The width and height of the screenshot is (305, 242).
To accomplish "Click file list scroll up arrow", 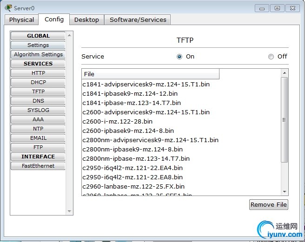I will coord(285,73).
